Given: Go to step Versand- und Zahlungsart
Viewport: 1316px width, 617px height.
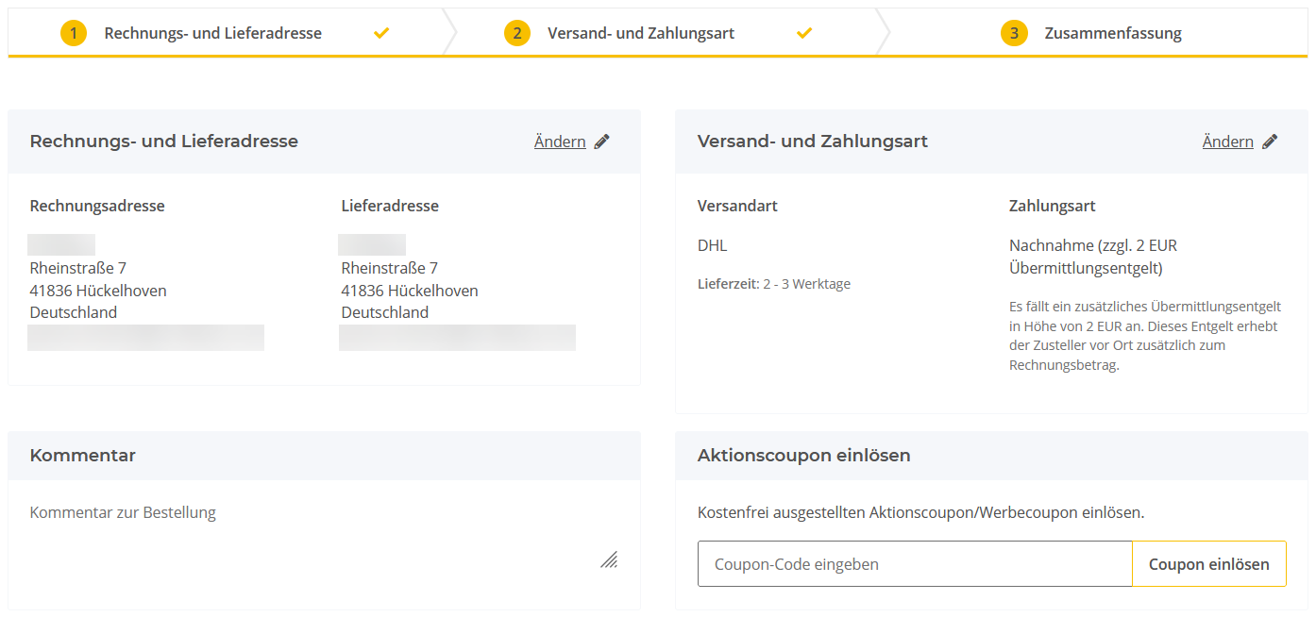Looking at the screenshot, I should pyautogui.click(x=640, y=33).
